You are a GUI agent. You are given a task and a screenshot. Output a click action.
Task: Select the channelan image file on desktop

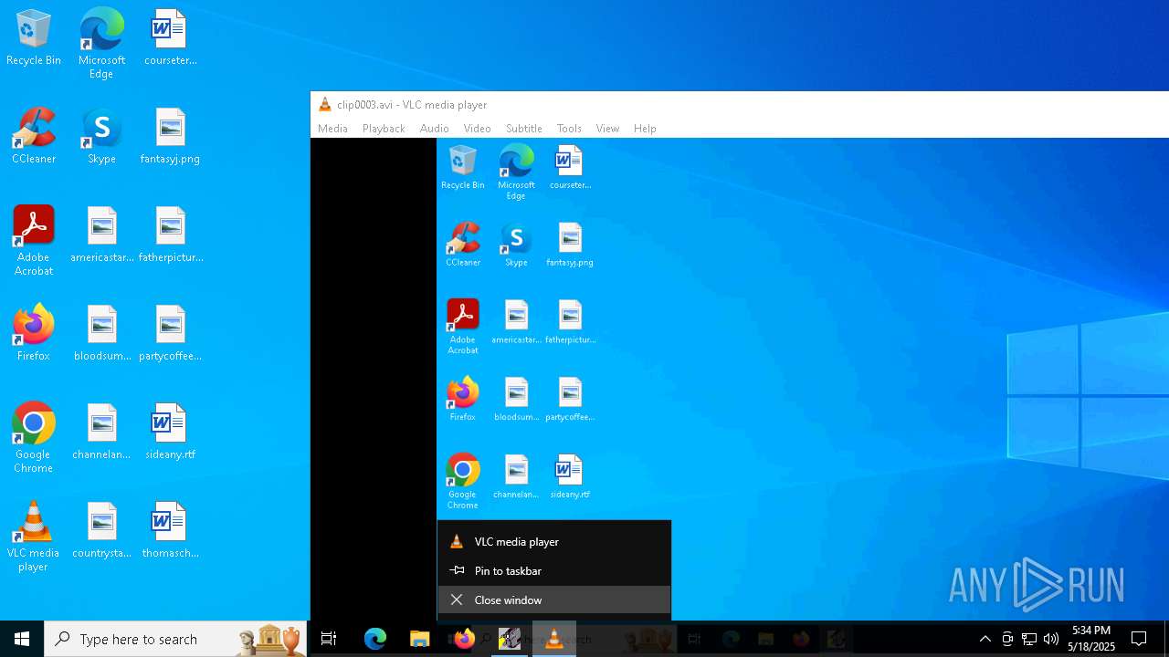[x=101, y=433]
